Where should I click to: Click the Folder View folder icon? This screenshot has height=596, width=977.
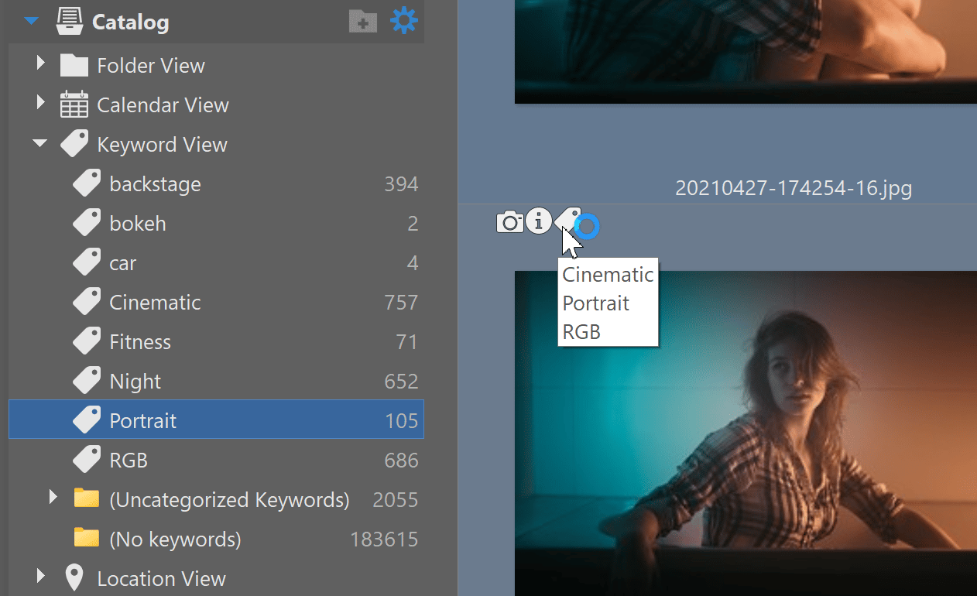74,65
